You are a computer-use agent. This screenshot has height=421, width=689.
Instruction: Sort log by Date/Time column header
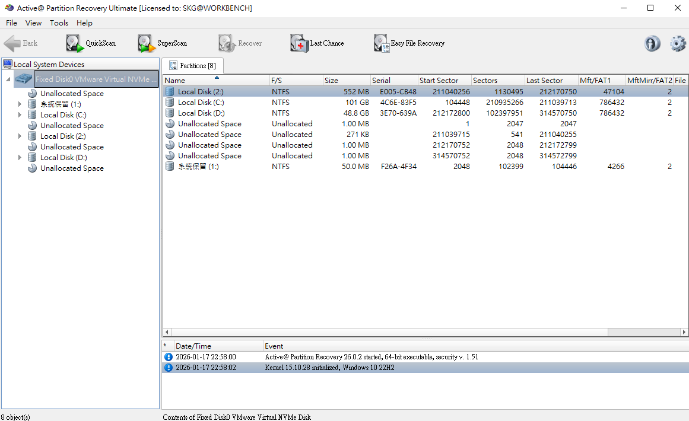tap(218, 346)
